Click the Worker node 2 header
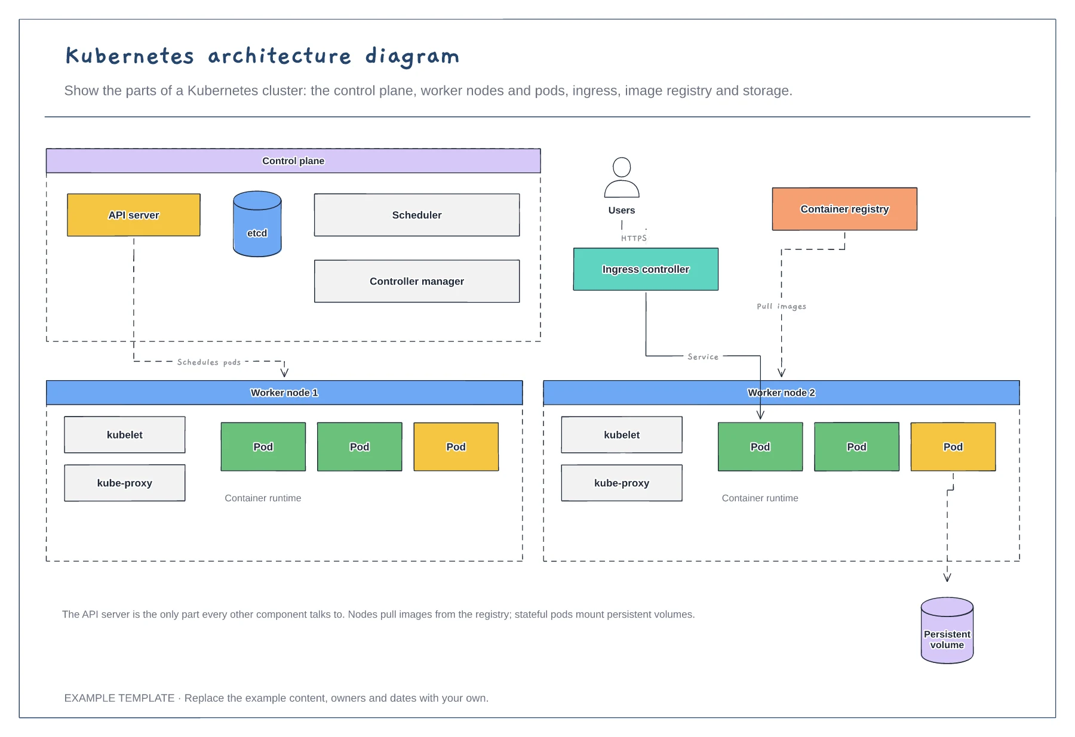This screenshot has width=1075, height=737. pyautogui.click(x=781, y=393)
